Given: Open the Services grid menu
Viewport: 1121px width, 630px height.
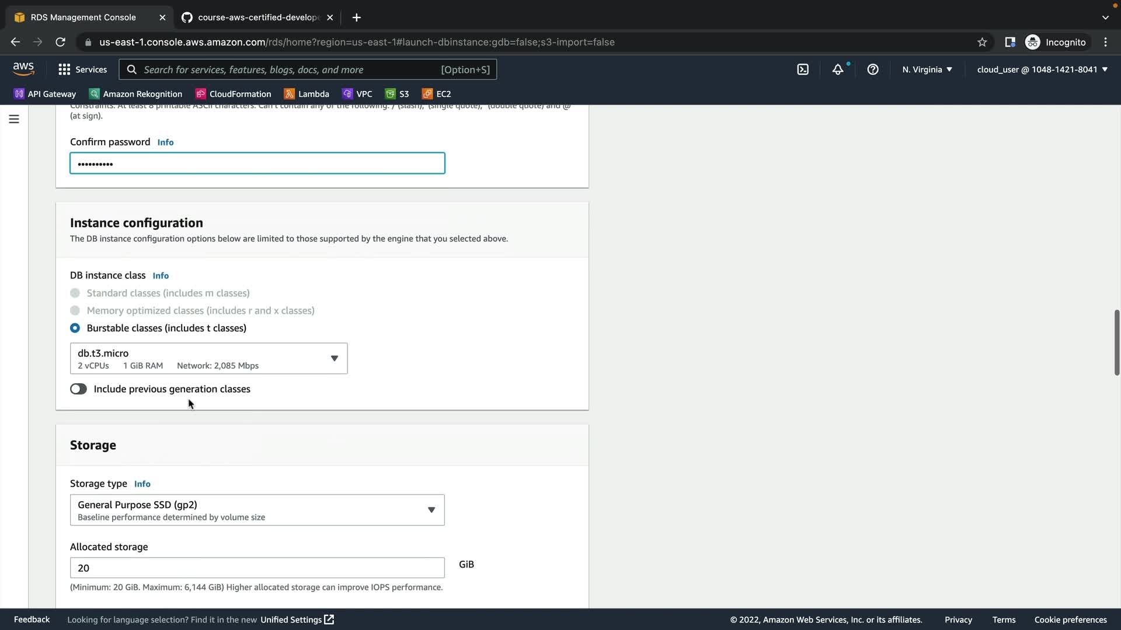Looking at the screenshot, I should pos(82,69).
